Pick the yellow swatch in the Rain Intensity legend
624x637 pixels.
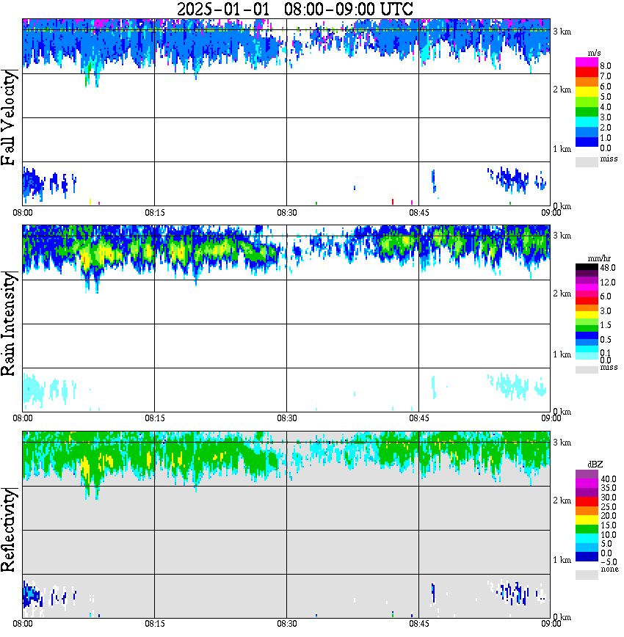[x=587, y=315]
